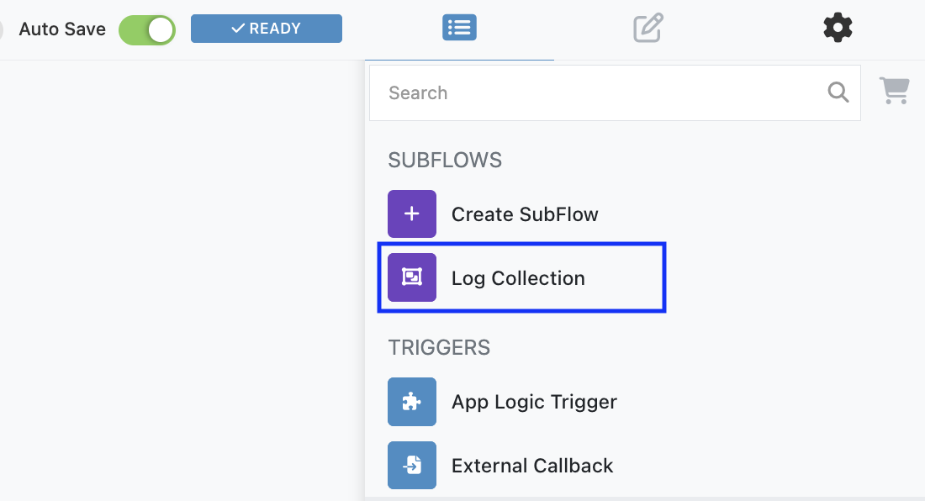This screenshot has width=925, height=501.
Task: Click the READY status button
Action: 266,28
